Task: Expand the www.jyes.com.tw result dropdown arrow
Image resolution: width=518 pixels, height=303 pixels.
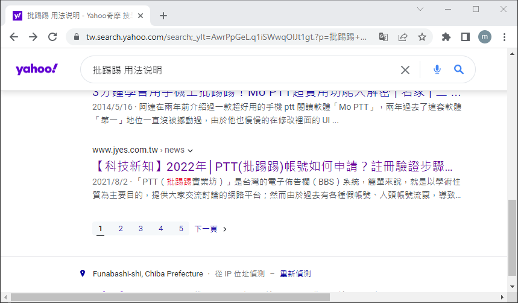Action: 191,150
